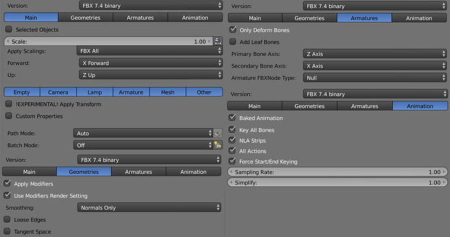This screenshot has width=450, height=237.
Task: Uncheck Use Modifiers Render Setting
Action: tap(7, 195)
